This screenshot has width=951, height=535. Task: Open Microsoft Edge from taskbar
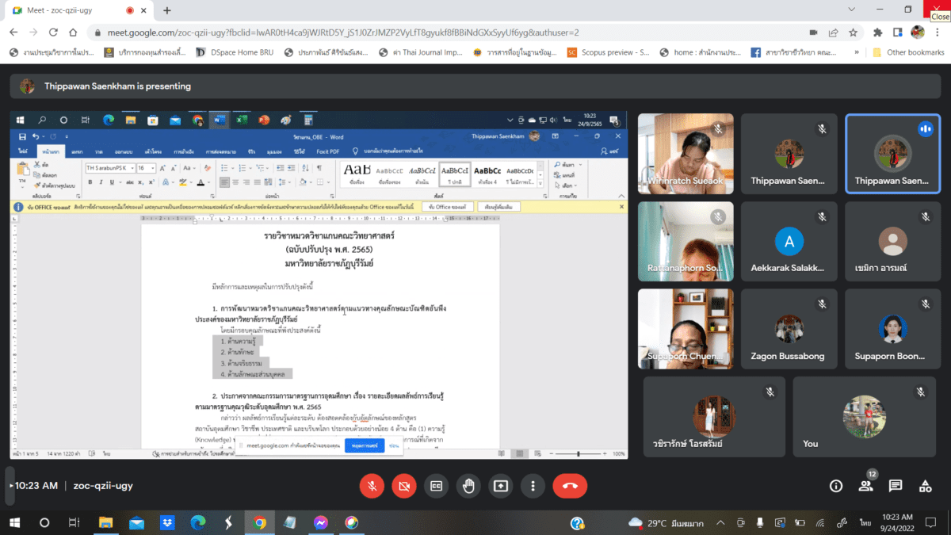198,523
